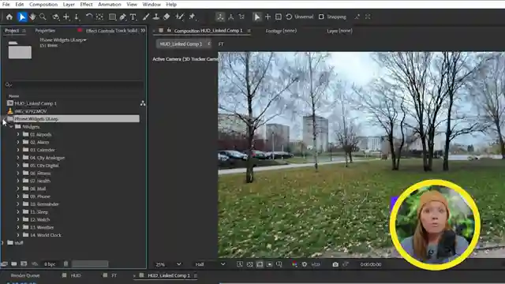Select the Puppet Pin tool
Image resolution: width=505 pixels, height=284 pixels.
coord(193,17)
